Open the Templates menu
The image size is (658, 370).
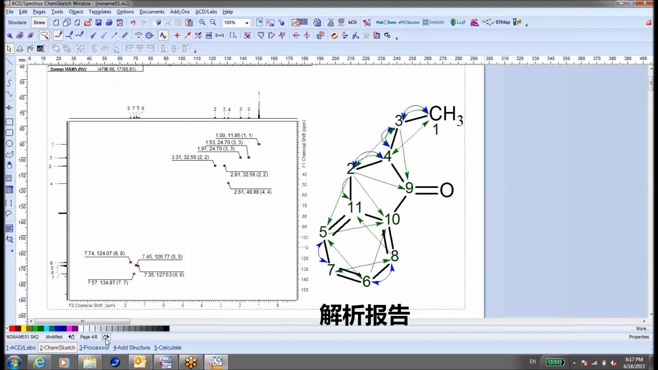click(x=100, y=12)
